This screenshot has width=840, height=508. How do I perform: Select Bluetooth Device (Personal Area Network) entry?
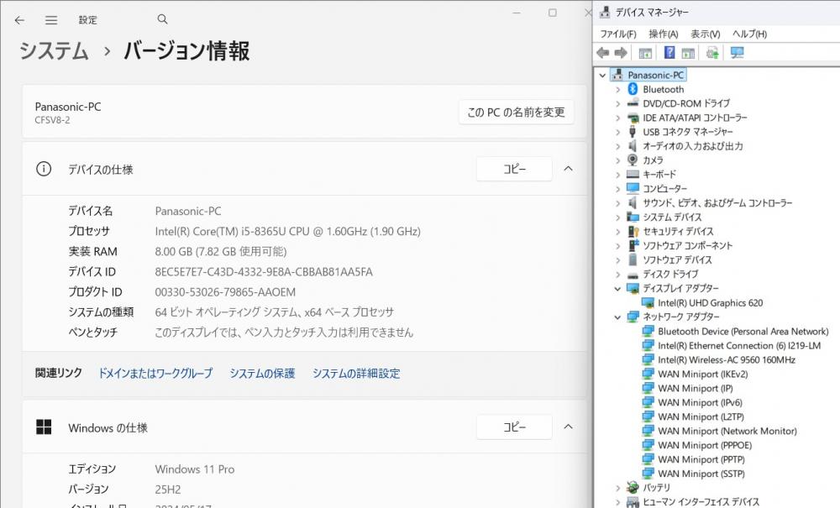(x=743, y=331)
